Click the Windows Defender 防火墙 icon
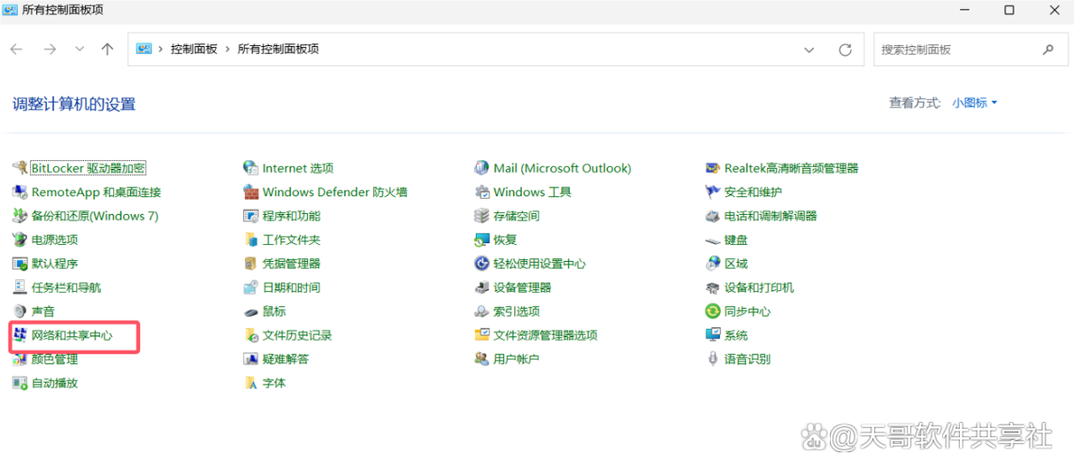Screen dimensions: 1074x474 pos(250,192)
